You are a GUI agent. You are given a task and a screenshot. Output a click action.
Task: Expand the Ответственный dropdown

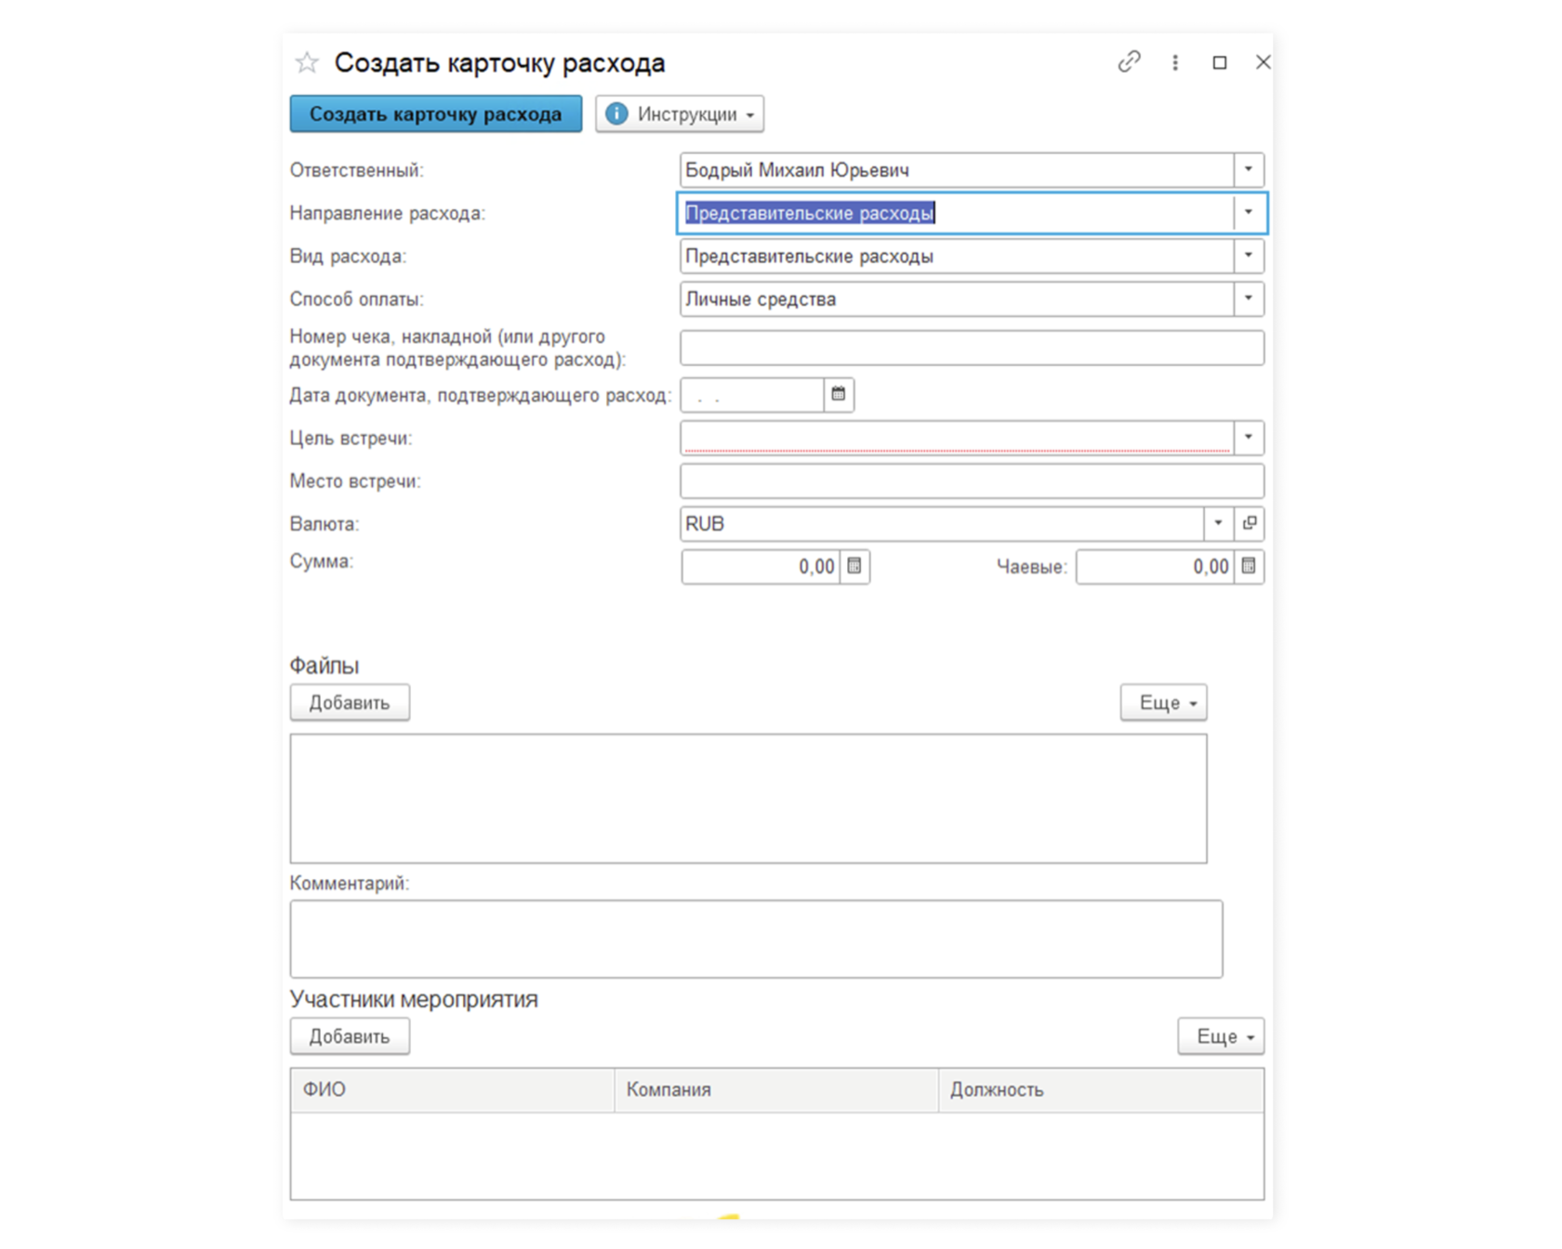1249,170
